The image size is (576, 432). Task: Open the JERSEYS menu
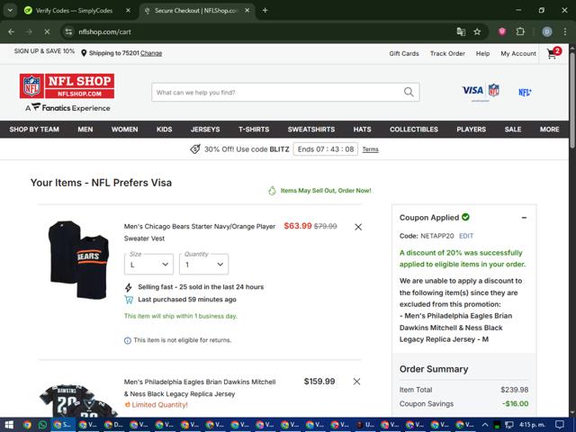tap(205, 130)
